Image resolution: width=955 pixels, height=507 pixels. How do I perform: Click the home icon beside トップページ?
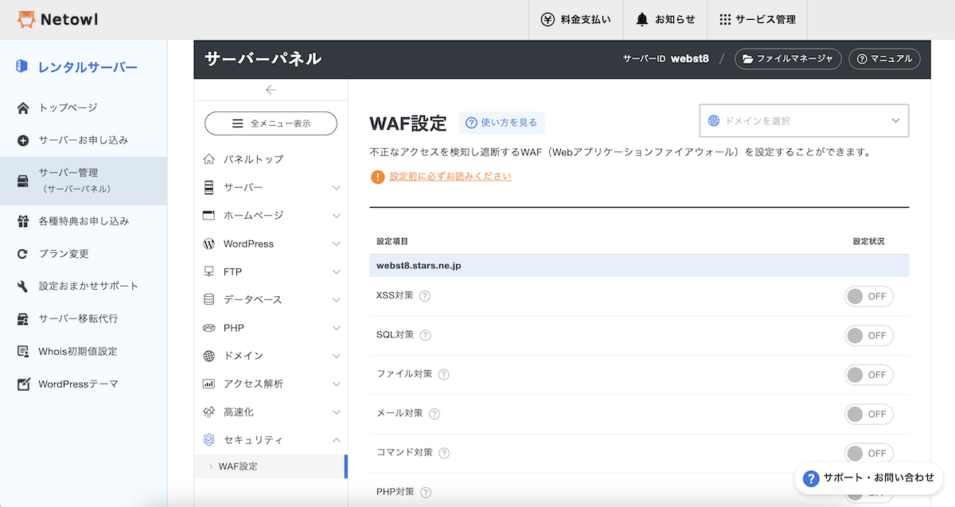pyautogui.click(x=23, y=107)
